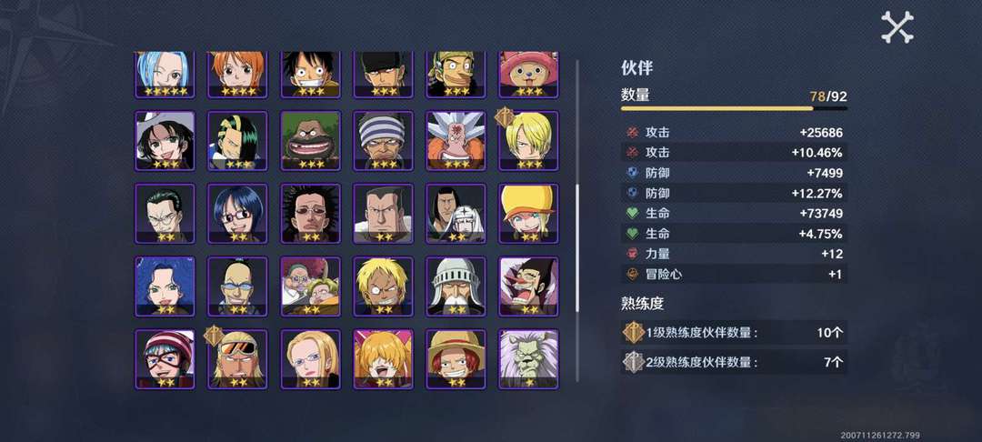Select Tashigi with red glasses

(x=237, y=213)
